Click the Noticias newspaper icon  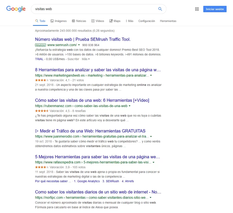coord(73,21)
